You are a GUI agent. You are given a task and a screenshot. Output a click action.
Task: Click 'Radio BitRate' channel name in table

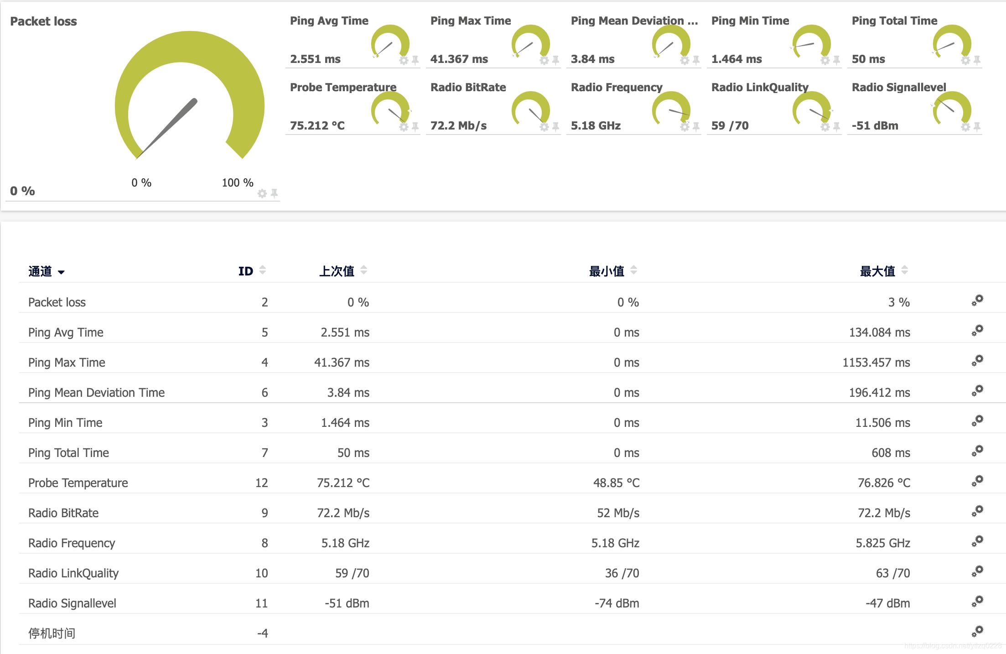click(x=63, y=513)
